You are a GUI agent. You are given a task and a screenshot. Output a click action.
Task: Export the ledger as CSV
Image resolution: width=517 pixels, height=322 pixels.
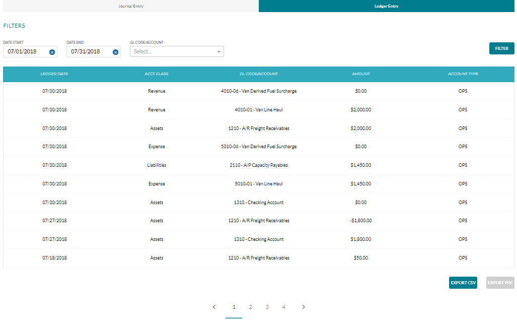(463, 283)
